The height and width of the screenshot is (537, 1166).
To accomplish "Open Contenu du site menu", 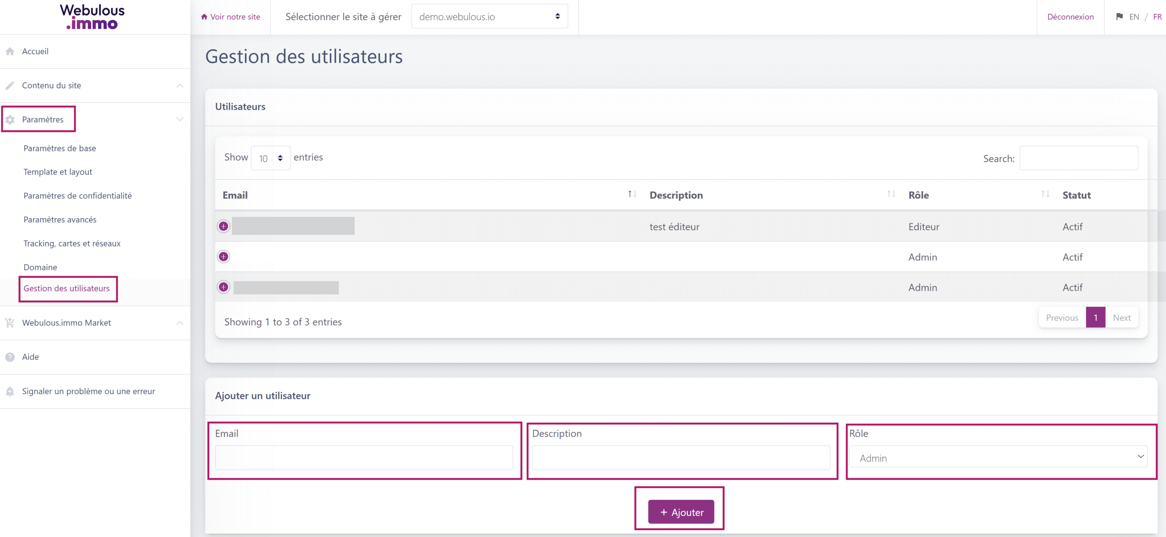I will pyautogui.click(x=51, y=85).
